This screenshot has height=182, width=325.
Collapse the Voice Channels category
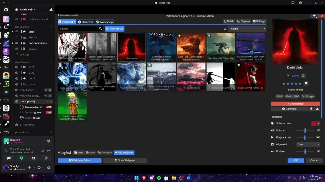(24, 62)
